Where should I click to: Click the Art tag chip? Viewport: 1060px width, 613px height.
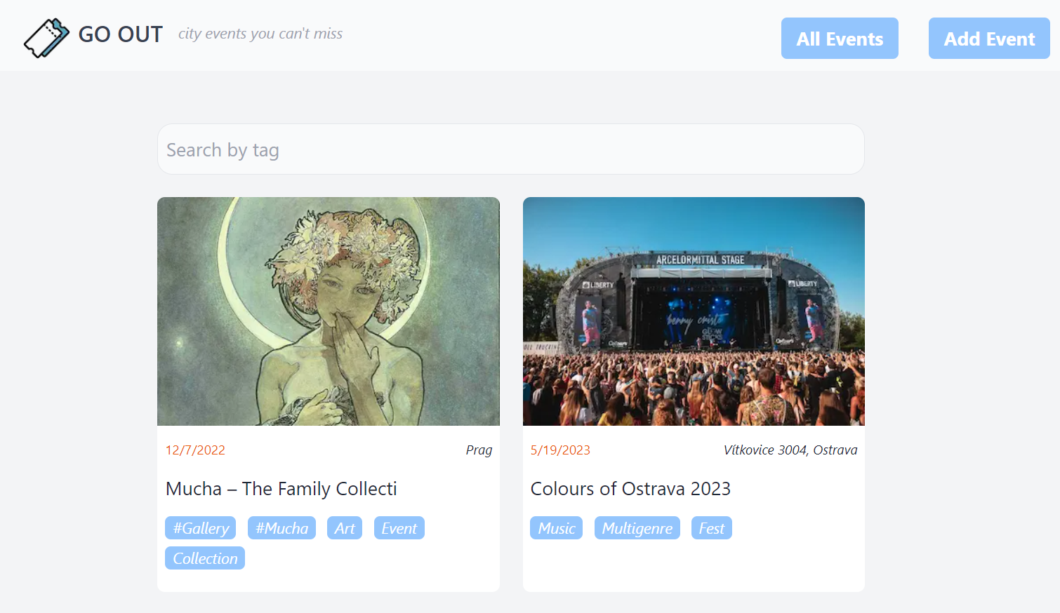click(344, 528)
